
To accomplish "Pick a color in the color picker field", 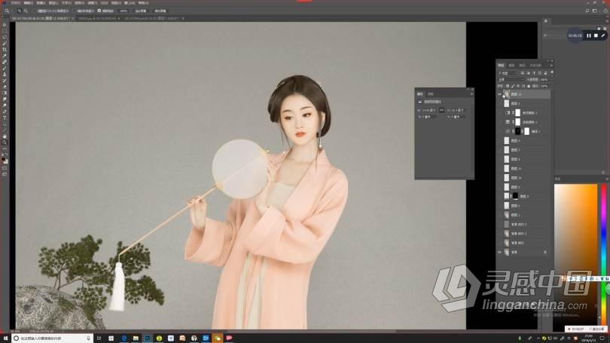I will pos(576,253).
